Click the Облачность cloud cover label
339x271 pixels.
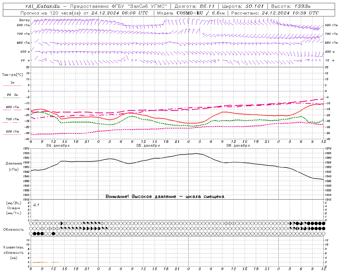point(14,230)
